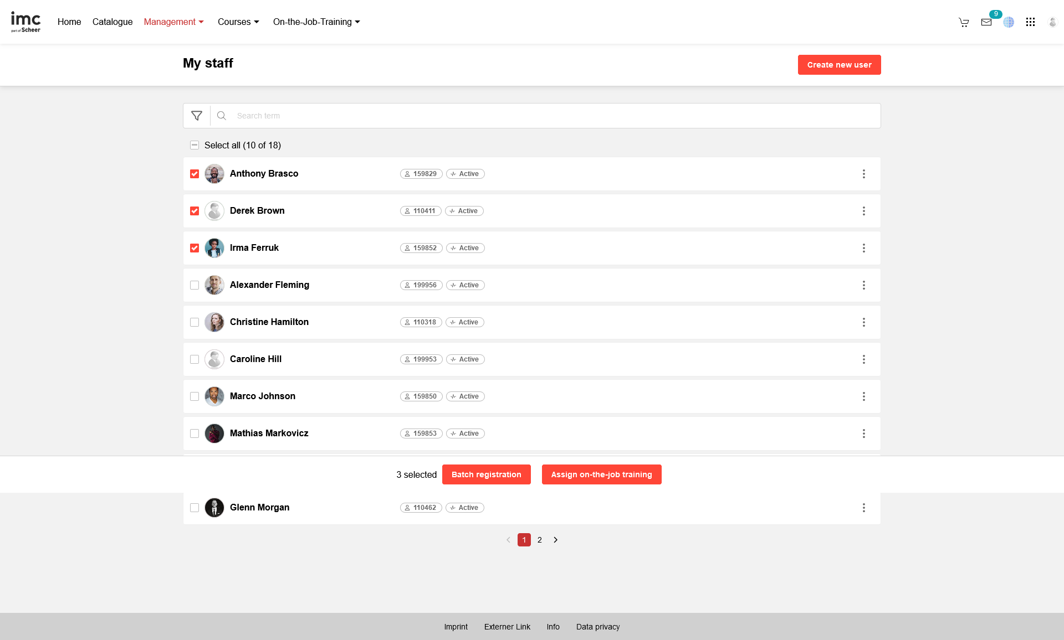1064x640 pixels.
Task: Open the filter funnel icon
Action: point(197,116)
